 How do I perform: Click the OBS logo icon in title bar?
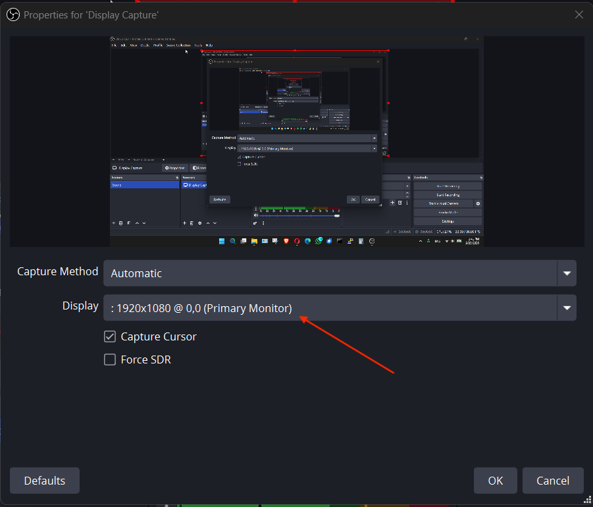13,14
